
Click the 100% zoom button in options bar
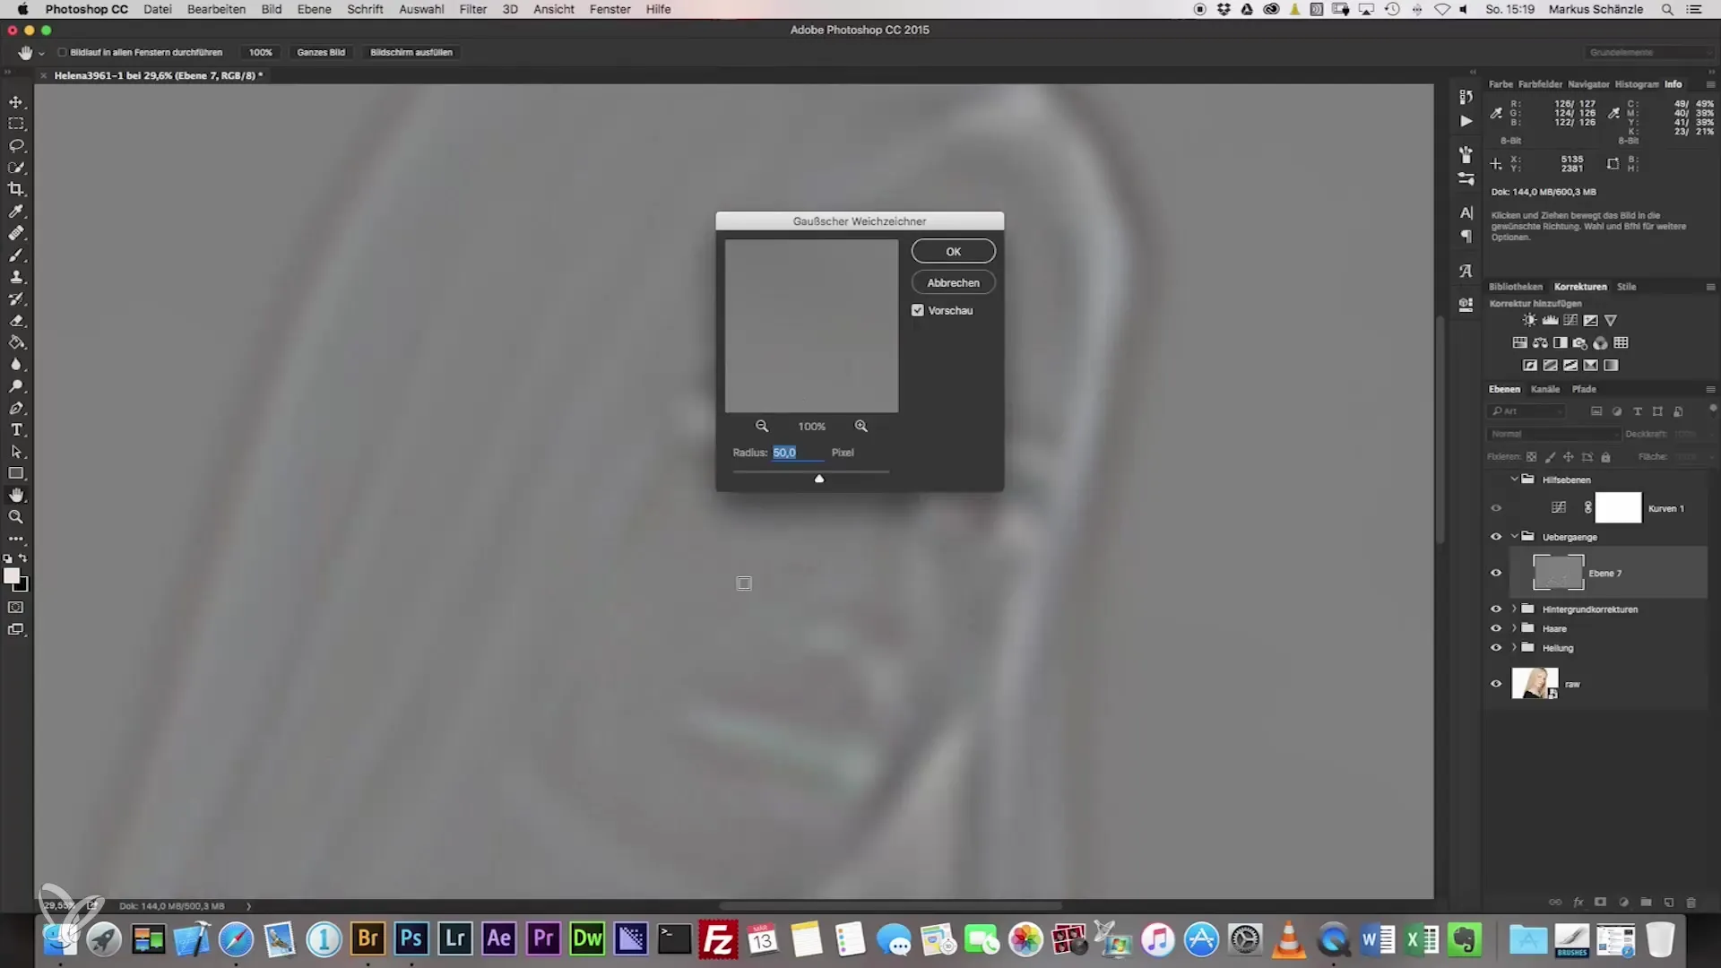point(261,52)
